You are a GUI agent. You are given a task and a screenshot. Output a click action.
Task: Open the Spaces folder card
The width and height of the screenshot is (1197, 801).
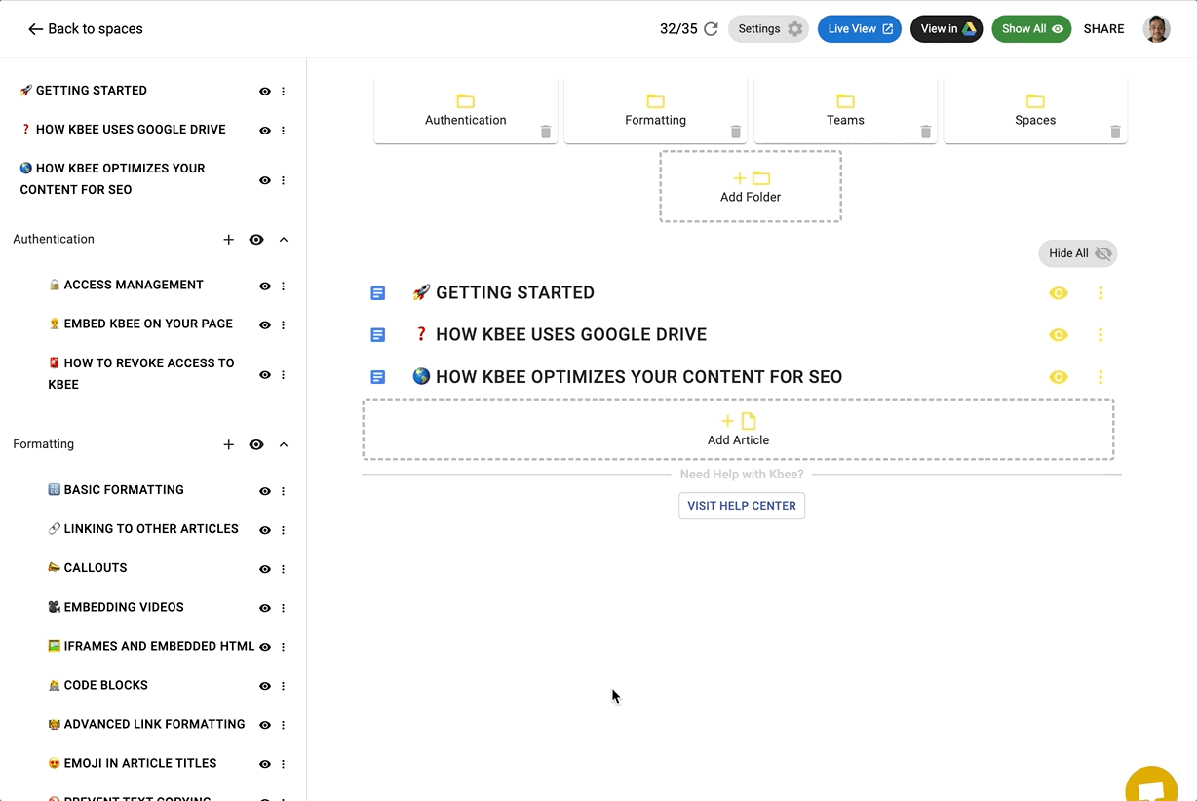pyautogui.click(x=1035, y=110)
